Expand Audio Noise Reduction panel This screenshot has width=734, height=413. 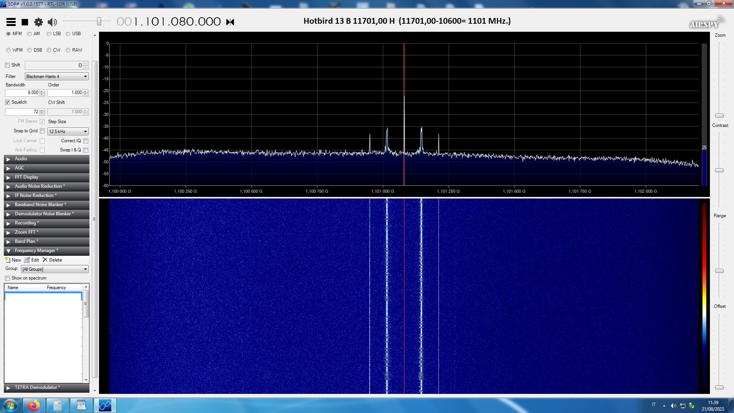click(x=47, y=187)
